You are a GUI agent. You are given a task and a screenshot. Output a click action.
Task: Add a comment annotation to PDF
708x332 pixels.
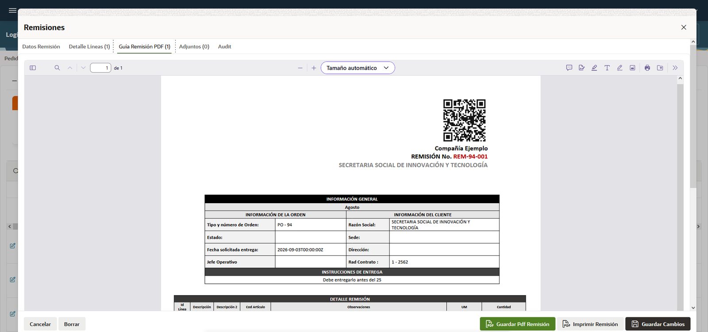569,68
